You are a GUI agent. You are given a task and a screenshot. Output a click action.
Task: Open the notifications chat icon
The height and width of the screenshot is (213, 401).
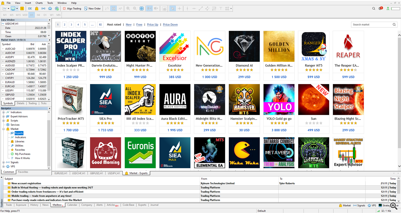(380, 9)
